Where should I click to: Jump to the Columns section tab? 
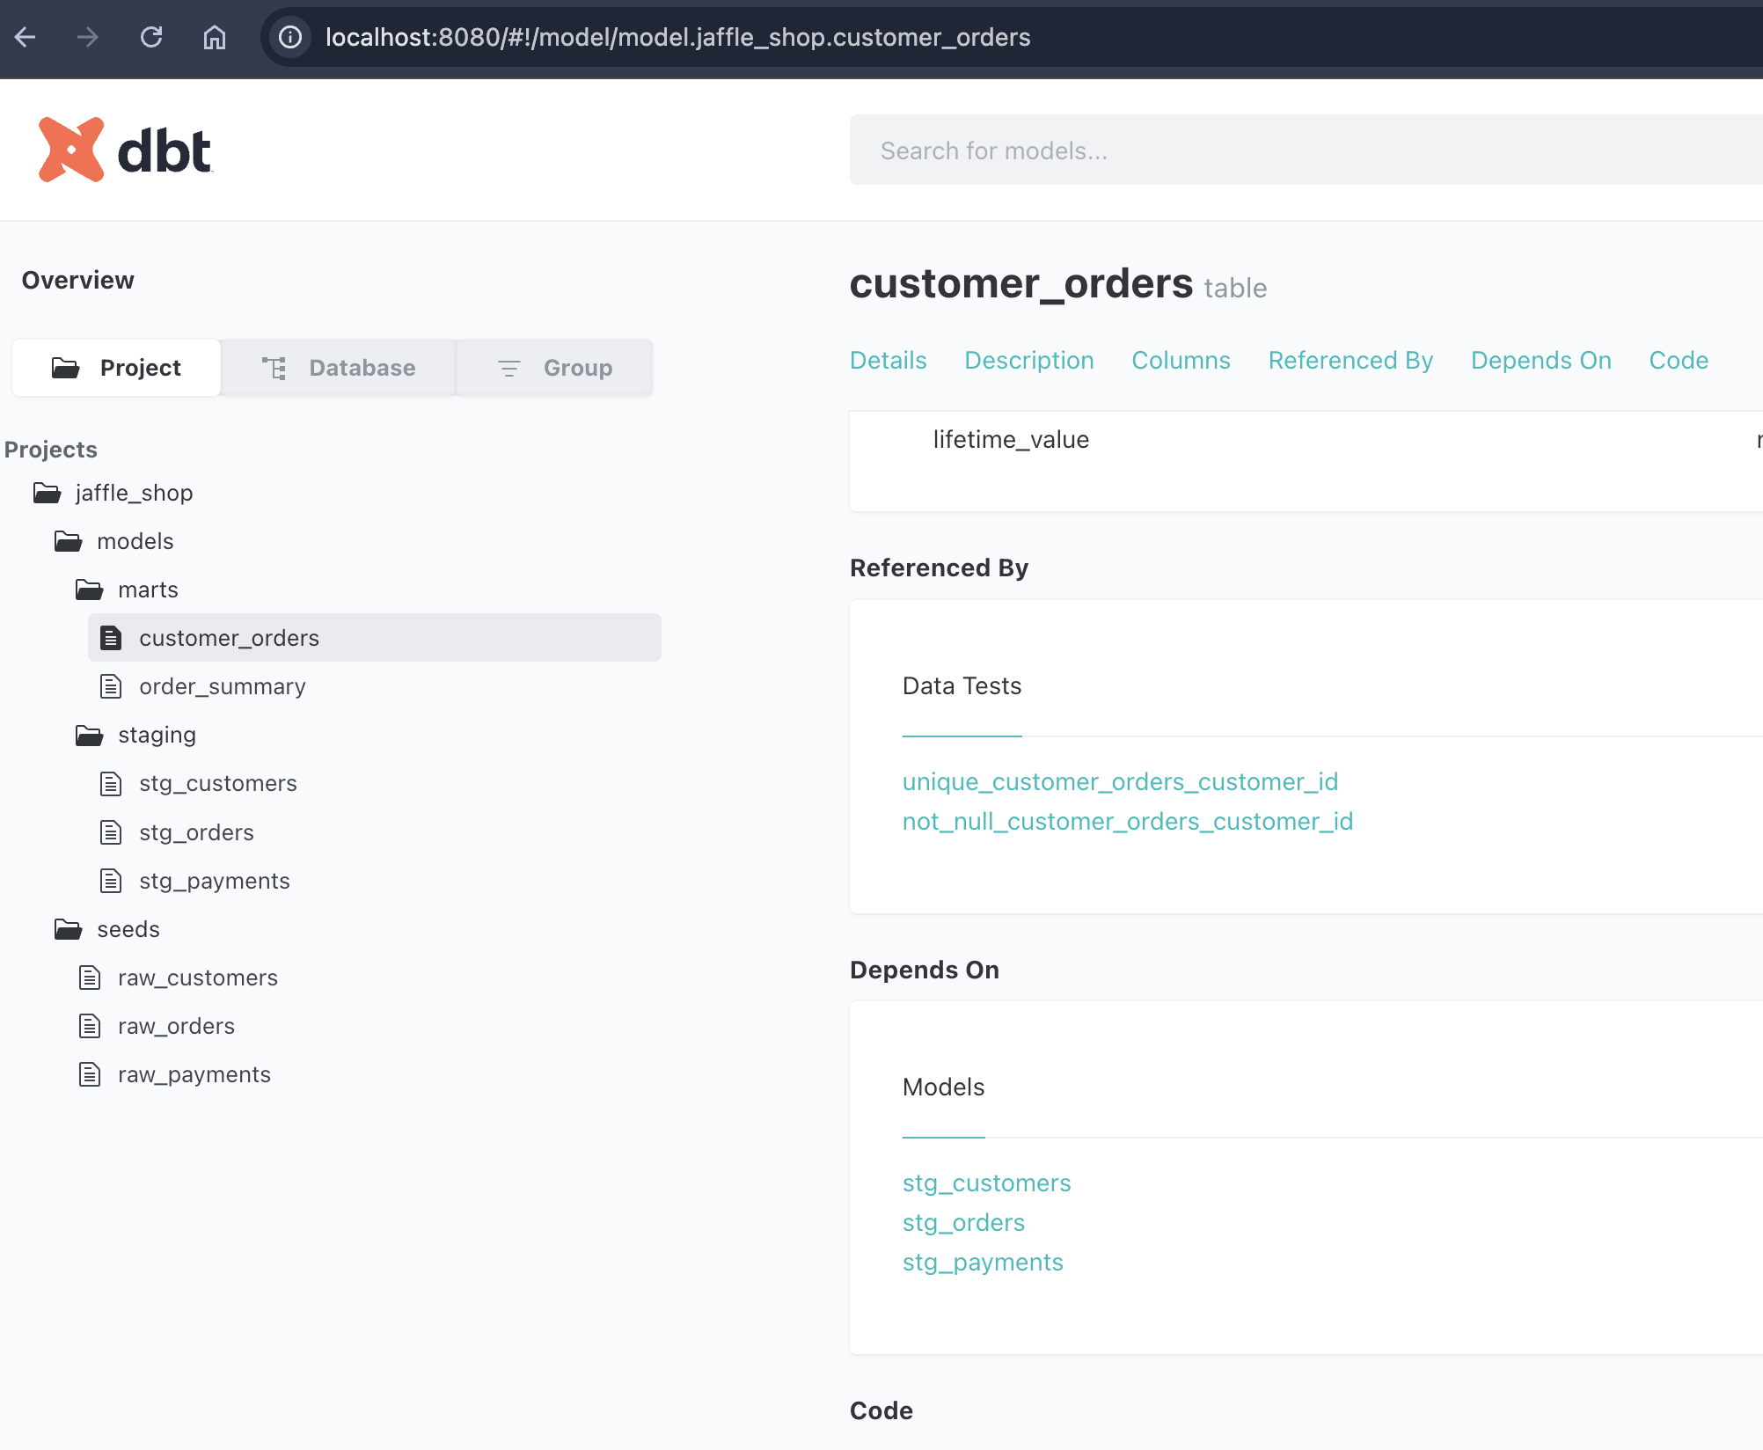coord(1181,360)
